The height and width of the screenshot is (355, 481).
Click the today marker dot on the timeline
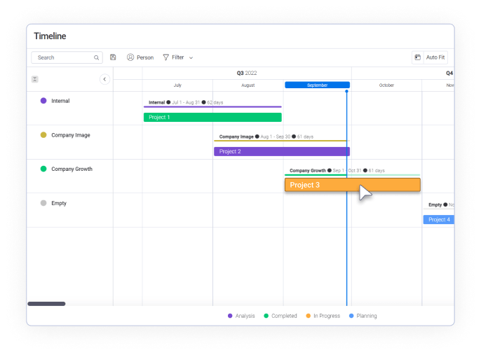click(x=346, y=91)
